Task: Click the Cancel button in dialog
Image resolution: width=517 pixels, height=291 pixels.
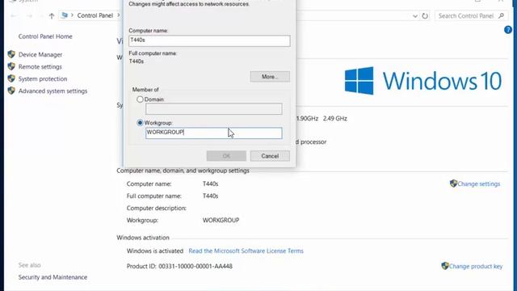Action: (270, 156)
